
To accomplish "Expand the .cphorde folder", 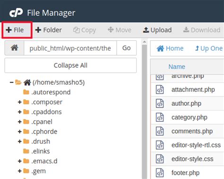I will (19, 132).
